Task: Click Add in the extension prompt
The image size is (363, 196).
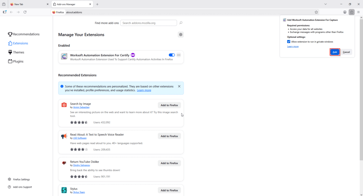Action: tap(335, 52)
